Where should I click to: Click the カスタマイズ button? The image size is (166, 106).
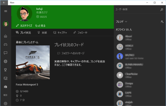coord(24,26)
